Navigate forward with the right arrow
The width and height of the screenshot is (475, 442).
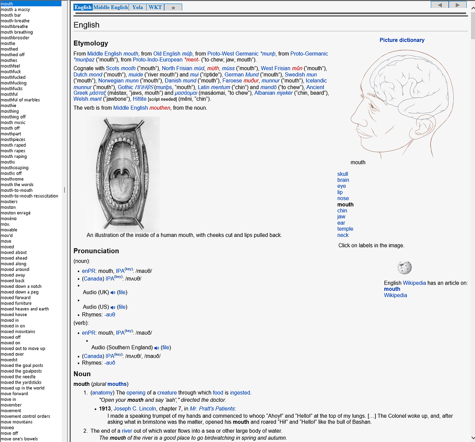[458, 4]
